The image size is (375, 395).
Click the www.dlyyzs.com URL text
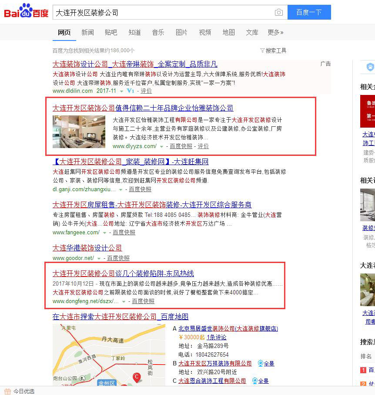click(135, 146)
